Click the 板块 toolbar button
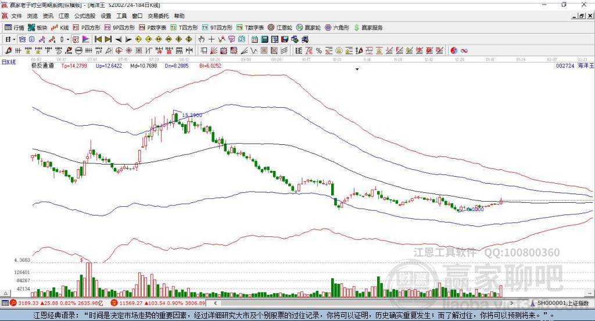The image size is (595, 321). [x=38, y=28]
